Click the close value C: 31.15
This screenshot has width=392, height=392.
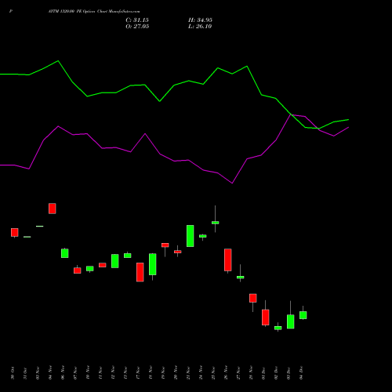tap(137, 20)
